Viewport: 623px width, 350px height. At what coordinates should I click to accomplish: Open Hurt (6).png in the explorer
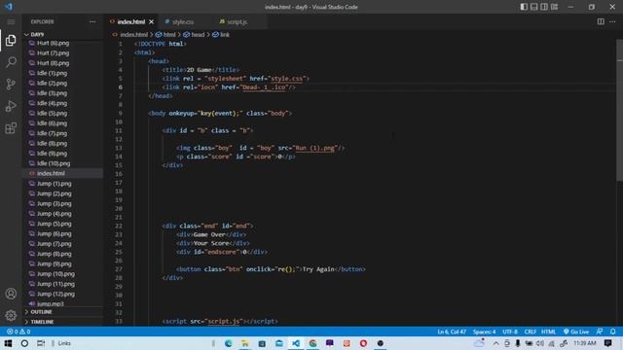coord(53,43)
